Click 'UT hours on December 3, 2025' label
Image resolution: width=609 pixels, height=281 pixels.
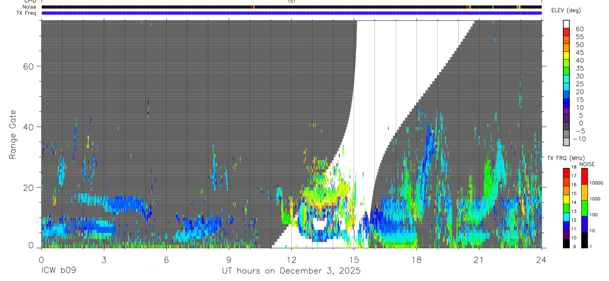coord(291,271)
